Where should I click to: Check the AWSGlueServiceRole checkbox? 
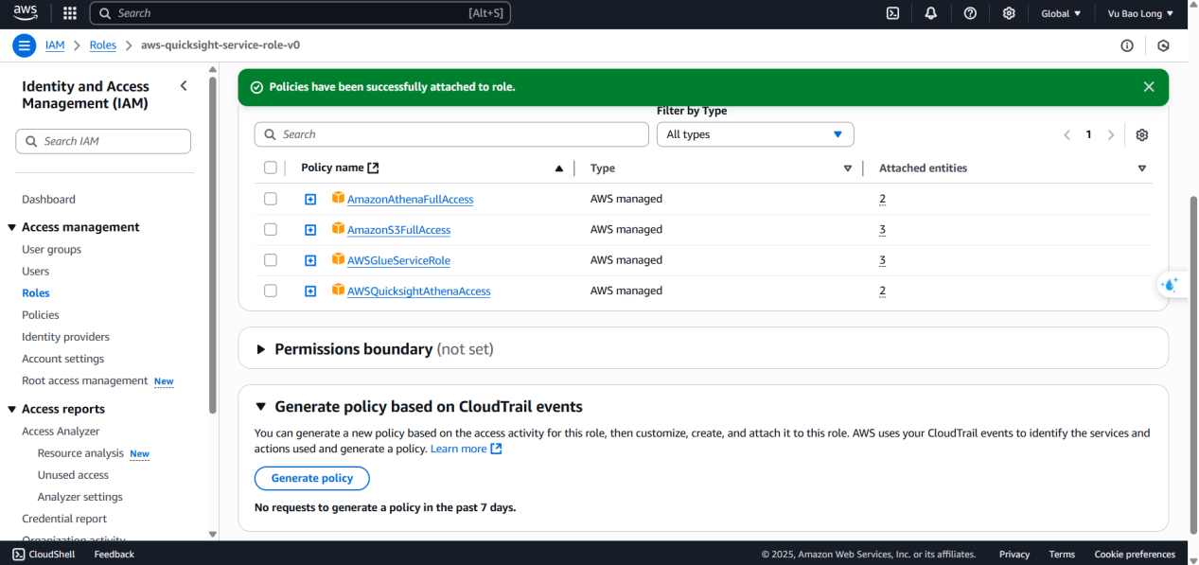[271, 259]
